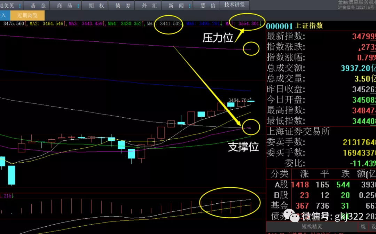
Task: Click the 上证指数 index name
Action: (309, 26)
